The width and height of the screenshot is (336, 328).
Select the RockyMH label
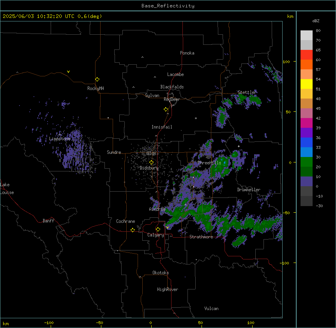[x=95, y=88]
